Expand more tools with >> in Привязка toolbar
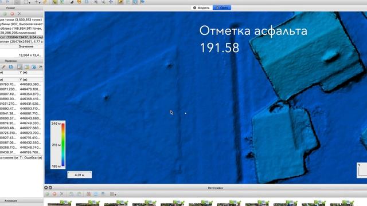This screenshot has height=206, width=367. click(41, 67)
